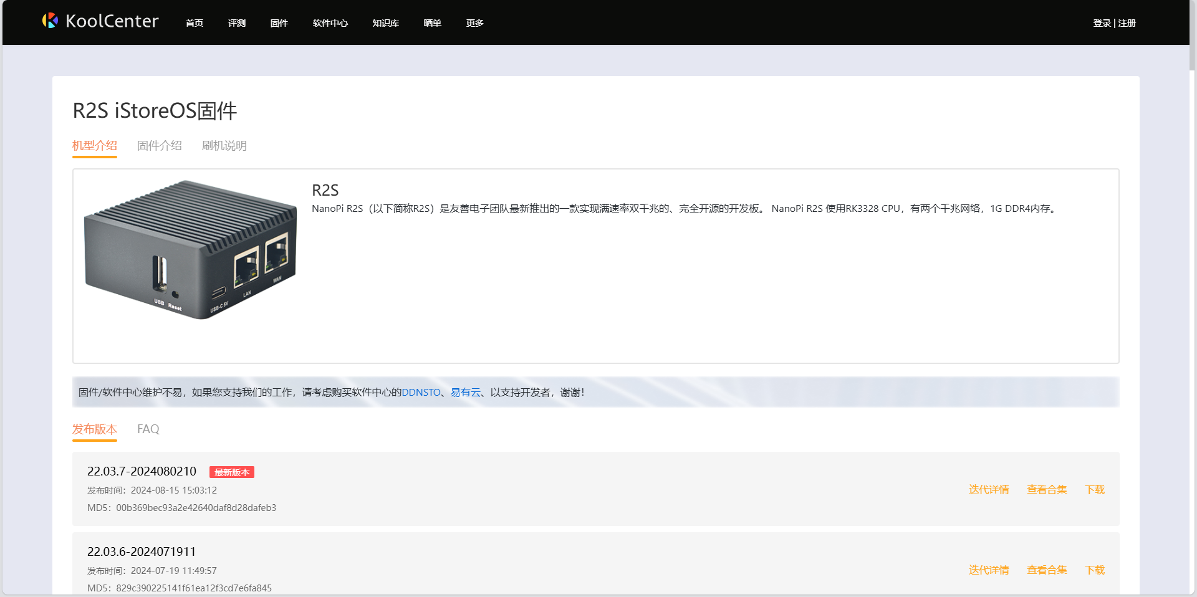The width and height of the screenshot is (1197, 597).
Task: Select 固件 from the top navigation
Action: click(279, 22)
